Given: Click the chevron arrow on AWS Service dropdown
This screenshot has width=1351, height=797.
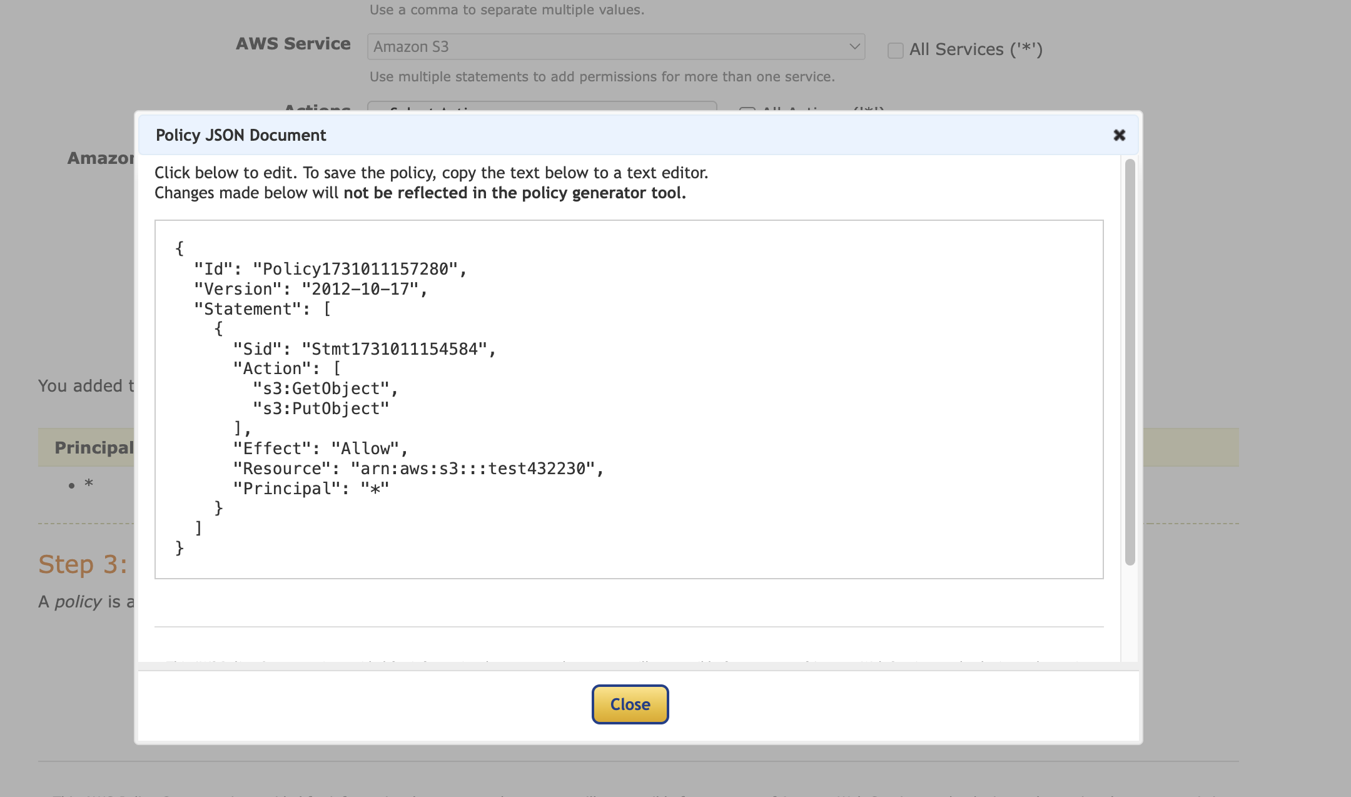Looking at the screenshot, I should [x=854, y=47].
